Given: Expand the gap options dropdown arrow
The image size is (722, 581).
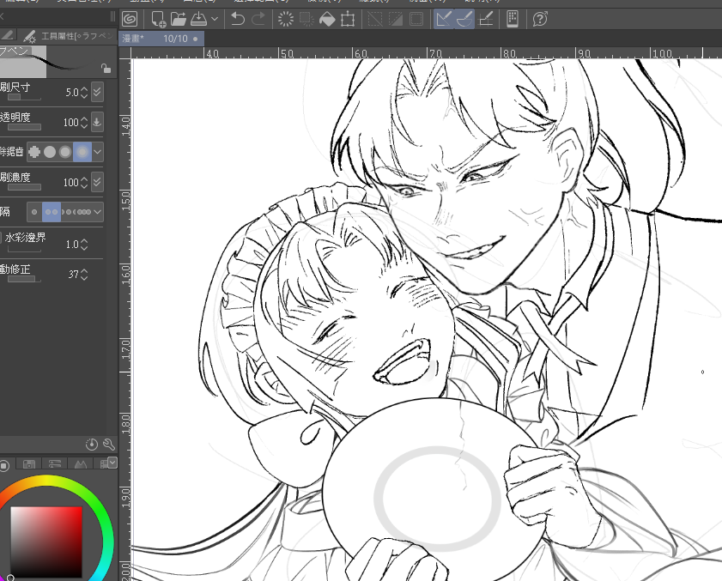Looking at the screenshot, I should click(97, 212).
